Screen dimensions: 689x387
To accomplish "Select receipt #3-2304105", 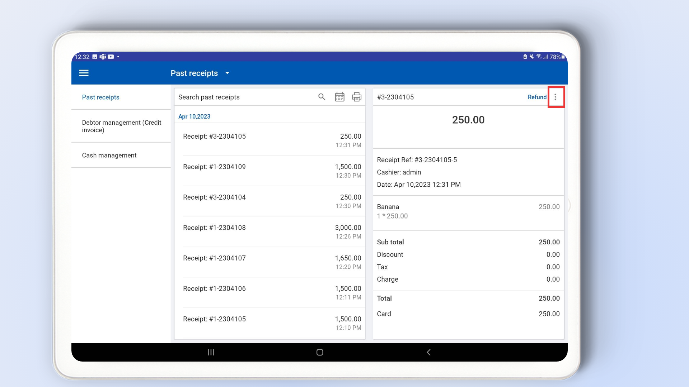I will pos(272,140).
